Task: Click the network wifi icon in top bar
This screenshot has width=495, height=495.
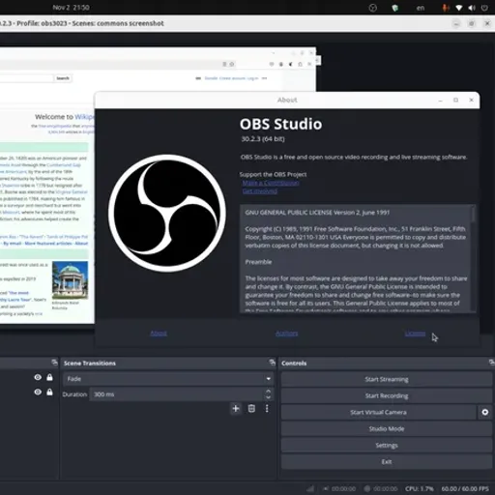Action: click(x=459, y=8)
